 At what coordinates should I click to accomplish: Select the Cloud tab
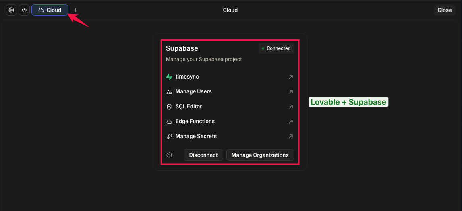[50, 10]
